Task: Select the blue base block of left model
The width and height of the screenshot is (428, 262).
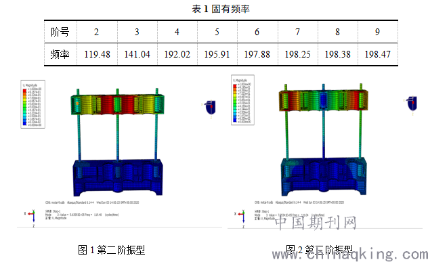Action: [118, 177]
